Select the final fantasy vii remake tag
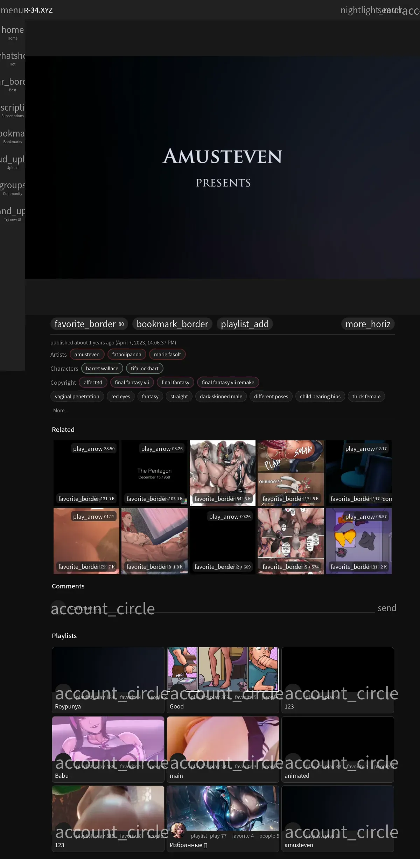This screenshot has height=859, width=420. tap(228, 383)
